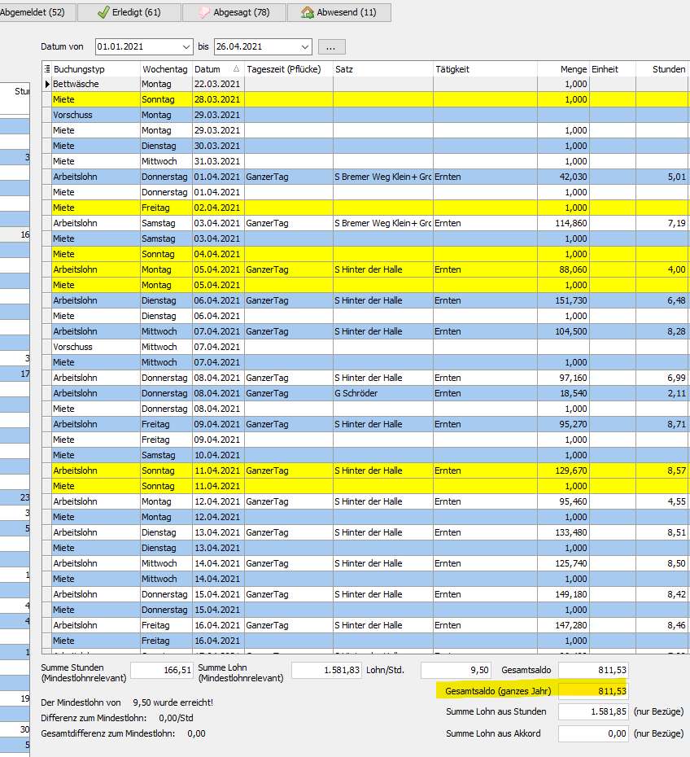The image size is (690, 757).
Task: Click the Einheit column header
Action: click(613, 69)
